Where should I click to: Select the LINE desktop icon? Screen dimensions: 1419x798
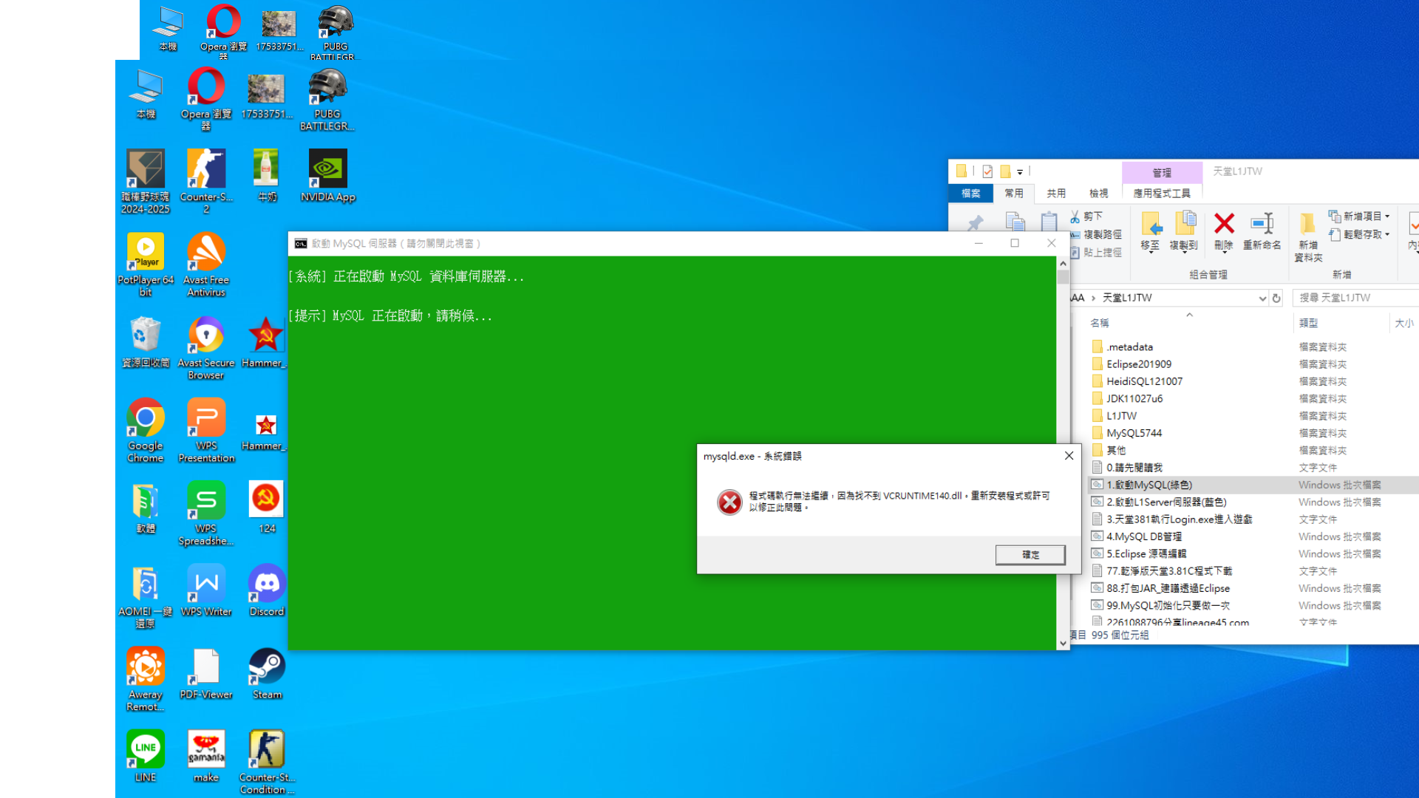coord(146,757)
